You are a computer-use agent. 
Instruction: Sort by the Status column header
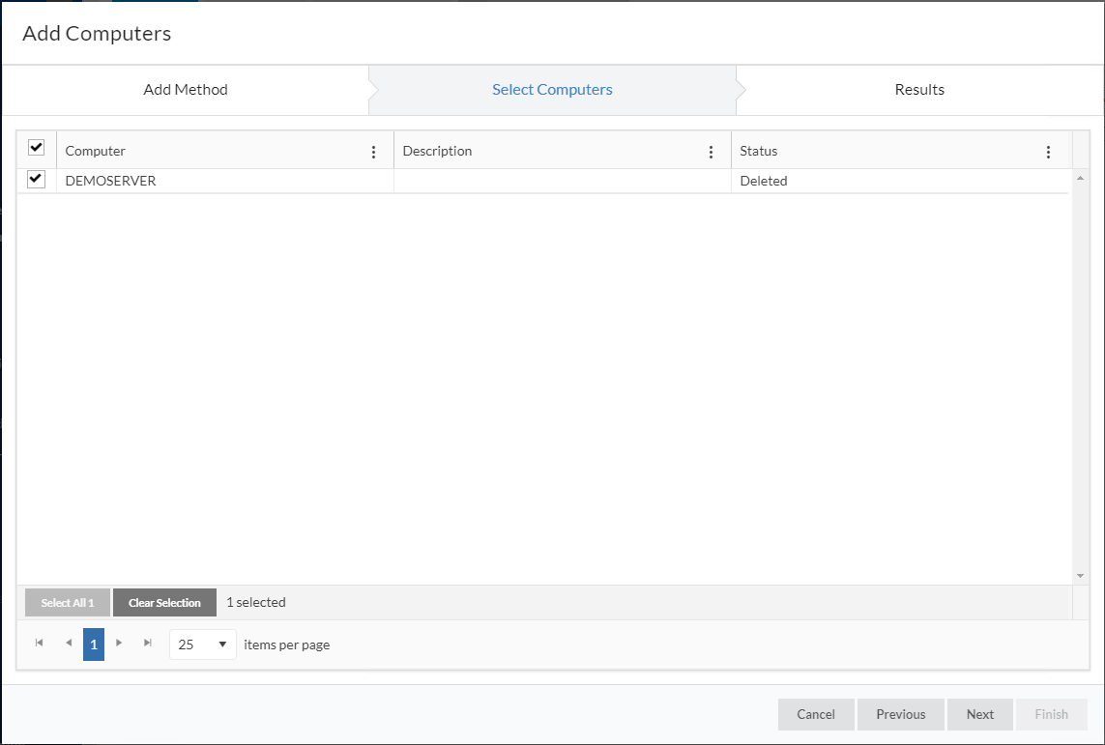(758, 151)
